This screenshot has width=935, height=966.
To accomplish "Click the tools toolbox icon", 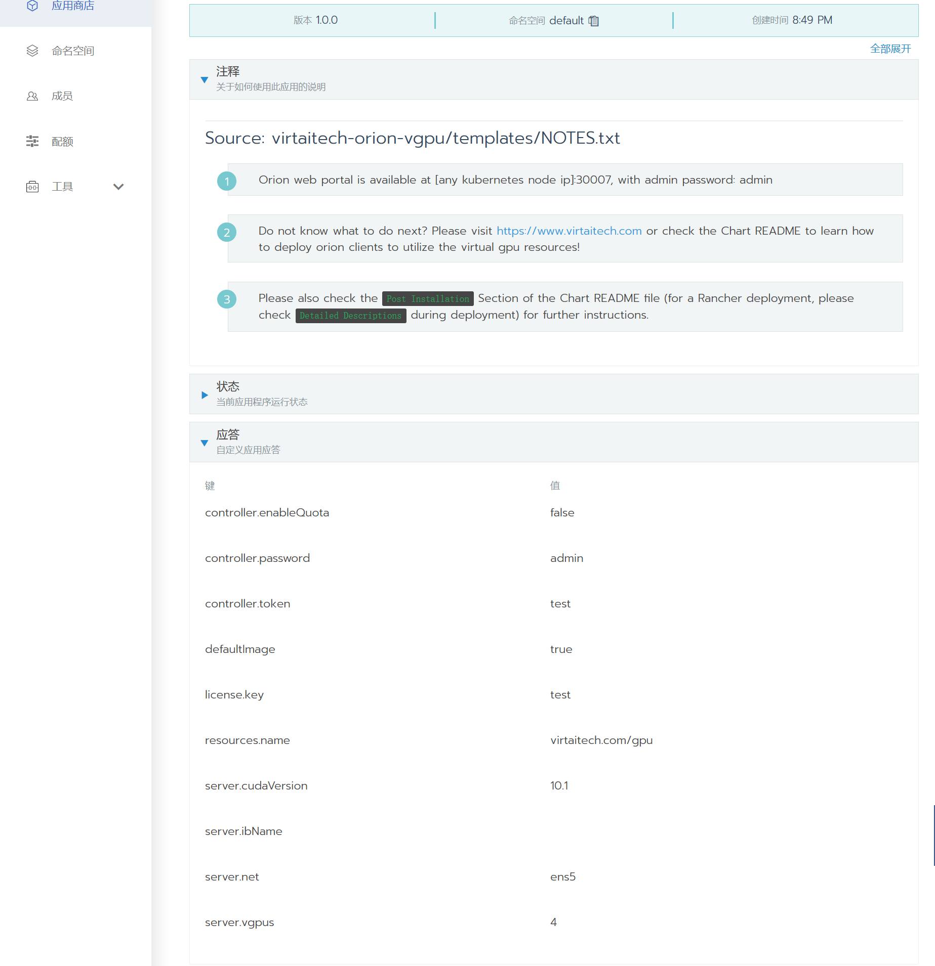I will coord(32,187).
